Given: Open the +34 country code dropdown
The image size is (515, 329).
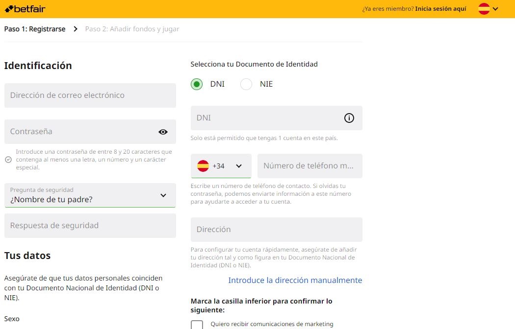Looking at the screenshot, I should 221,166.
